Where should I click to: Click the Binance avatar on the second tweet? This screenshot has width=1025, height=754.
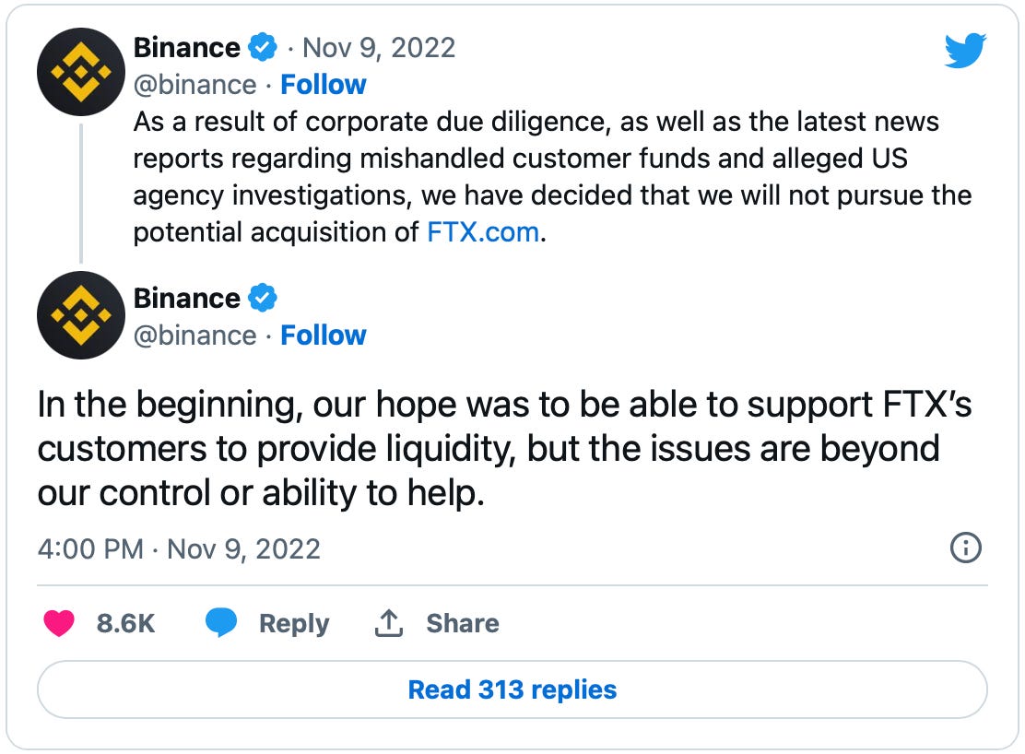point(81,315)
